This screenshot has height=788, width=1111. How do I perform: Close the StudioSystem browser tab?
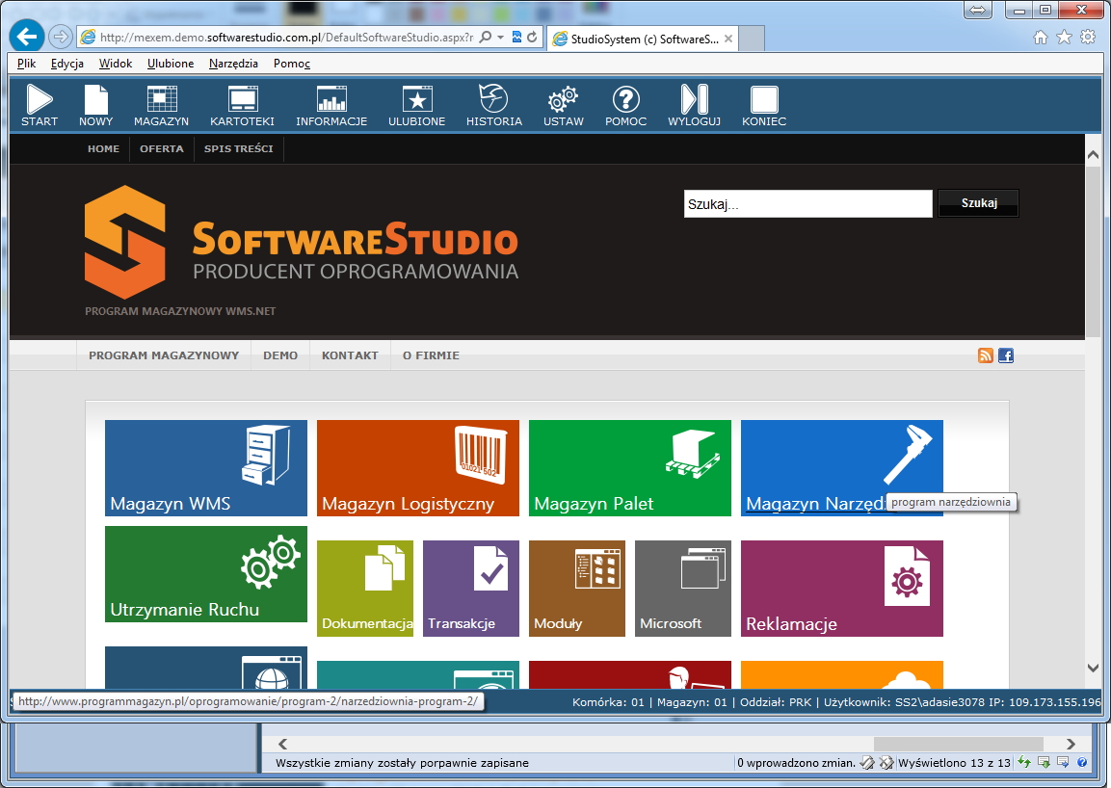[728, 39]
